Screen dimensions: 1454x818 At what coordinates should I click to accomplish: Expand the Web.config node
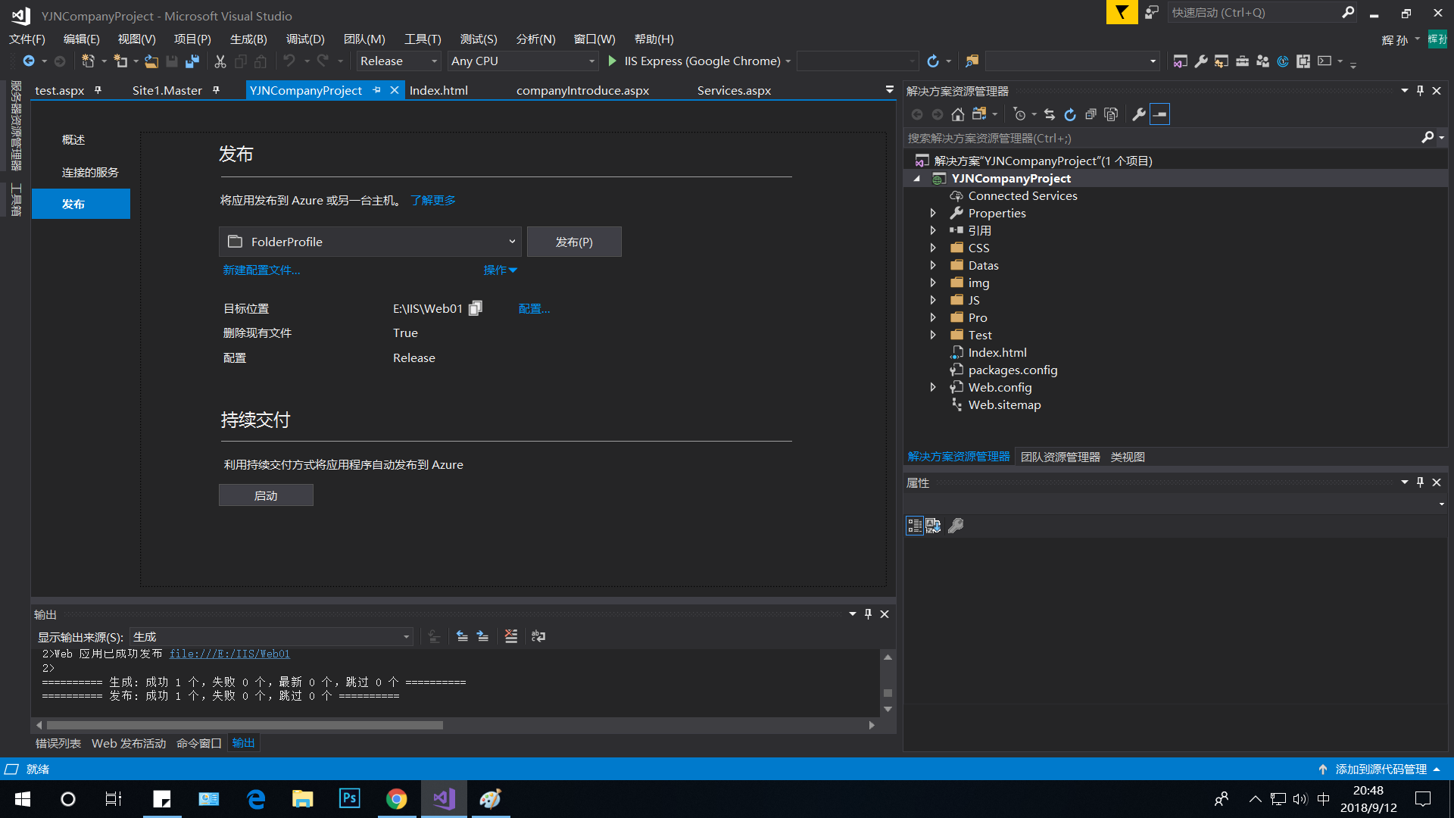(933, 388)
